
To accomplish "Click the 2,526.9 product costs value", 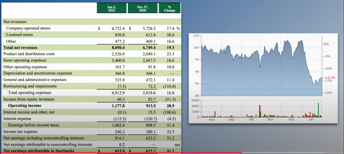I will (x=118, y=54).
